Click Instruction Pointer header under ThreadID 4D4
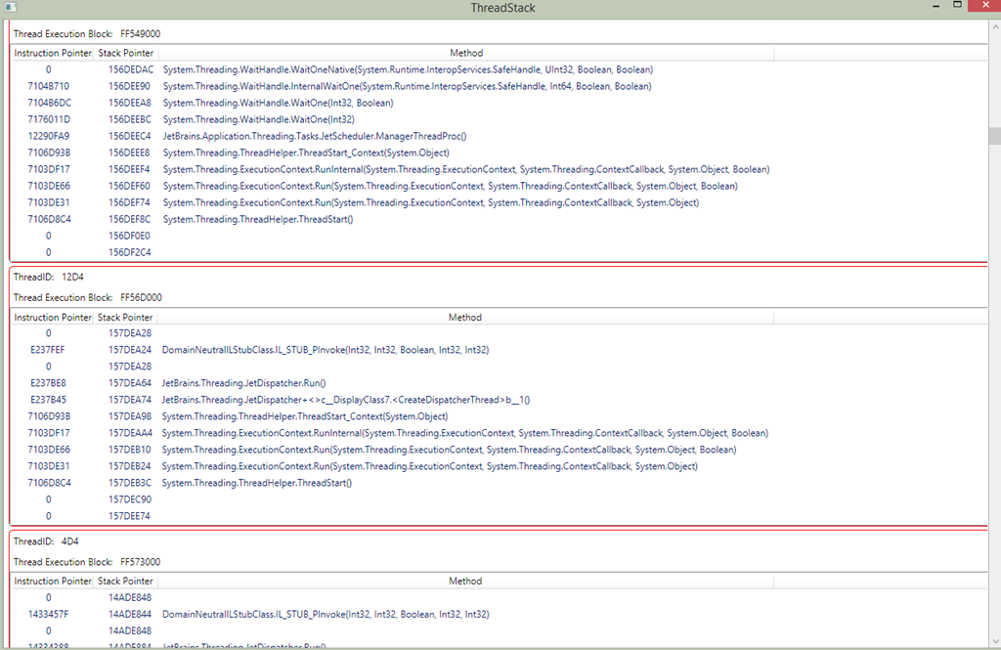Viewport: 1001px width, 650px height. [52, 581]
